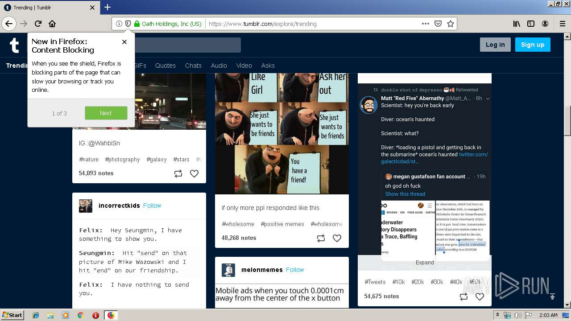Click the melonmemes avatar
Viewport: 571px width, 321px height.
click(228, 270)
